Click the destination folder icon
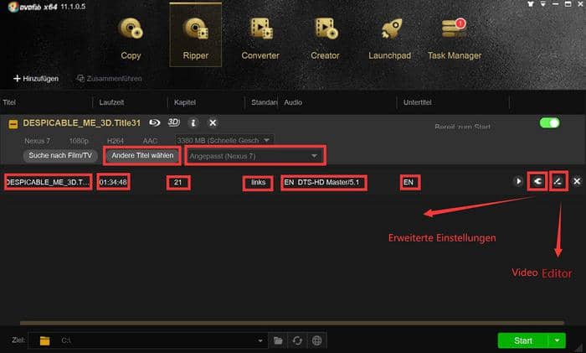 click(45, 340)
